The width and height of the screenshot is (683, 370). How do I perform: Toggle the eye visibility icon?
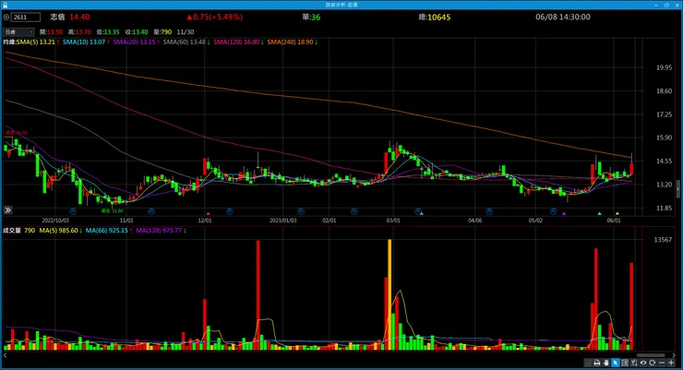tap(643, 363)
